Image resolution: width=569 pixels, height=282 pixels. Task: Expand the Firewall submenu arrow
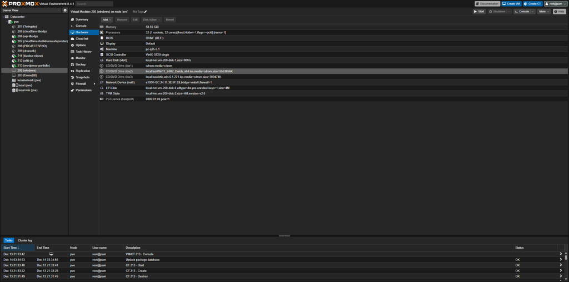click(x=94, y=84)
